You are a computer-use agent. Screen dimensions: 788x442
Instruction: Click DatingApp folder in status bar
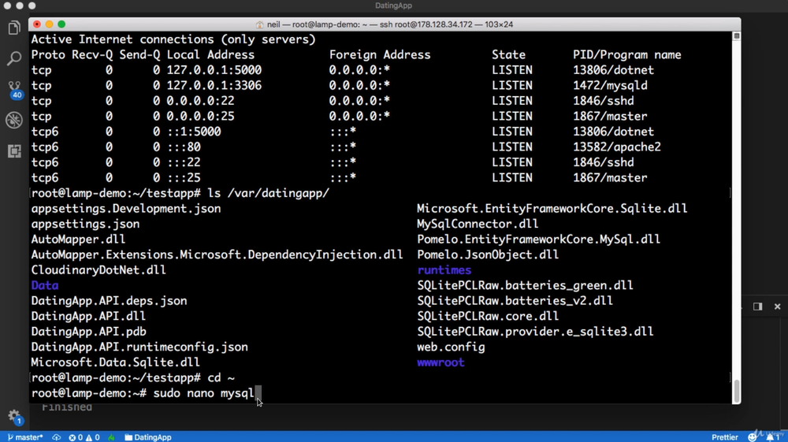[148, 437]
